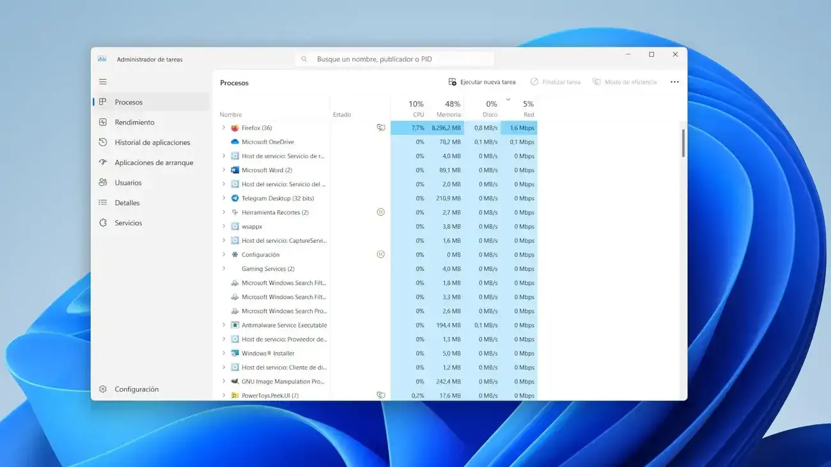
Task: Select the Usuarios sidebar icon
Action: pos(103,182)
